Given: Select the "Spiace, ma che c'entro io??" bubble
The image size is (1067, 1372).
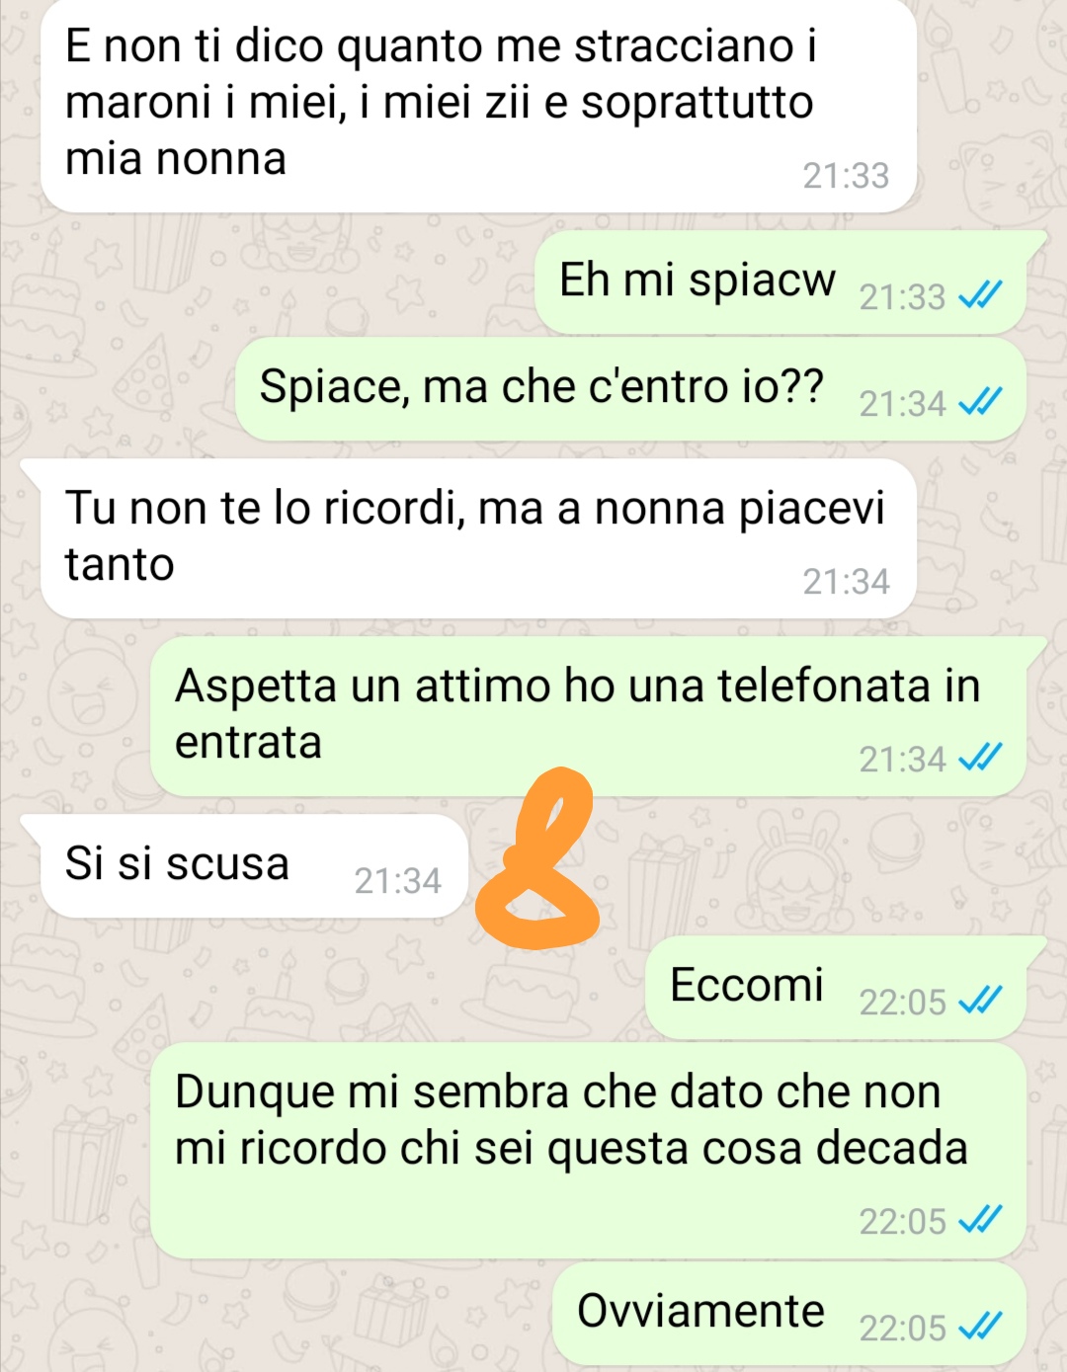Looking at the screenshot, I should [630, 388].
